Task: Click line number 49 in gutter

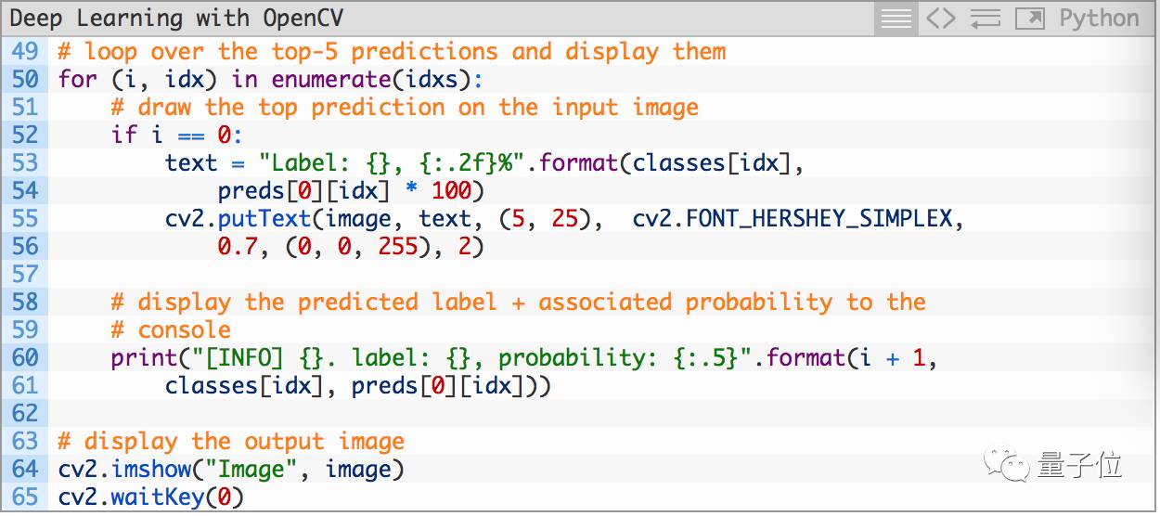Action: point(25,51)
